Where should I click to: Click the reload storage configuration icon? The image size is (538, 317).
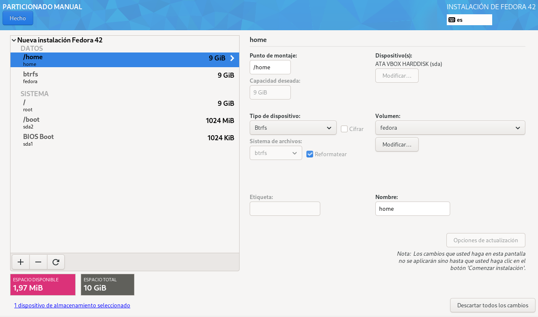click(55, 262)
